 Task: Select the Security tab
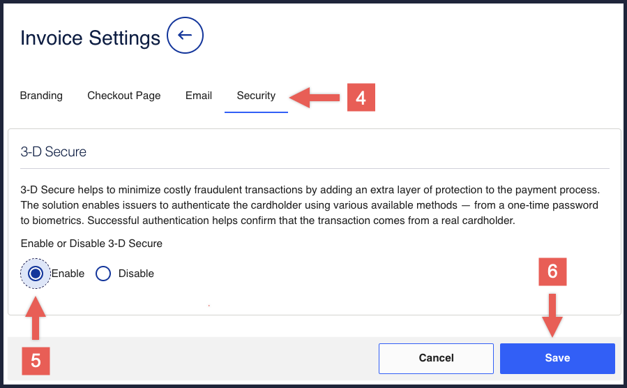[256, 96]
